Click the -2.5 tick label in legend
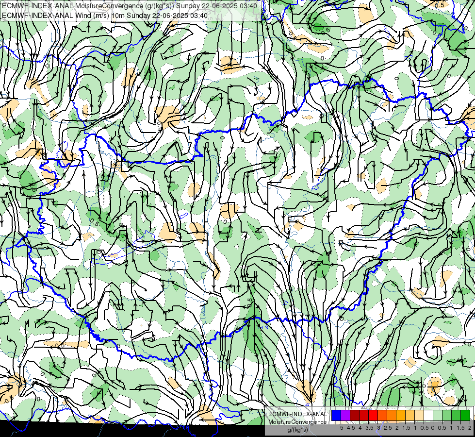The height and width of the screenshot is (437, 475). click(387, 428)
